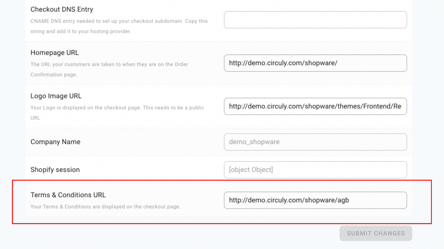444x249 pixels.
Task: Click the 'CNAME DNS entry needed' description text
Action: click(119, 26)
